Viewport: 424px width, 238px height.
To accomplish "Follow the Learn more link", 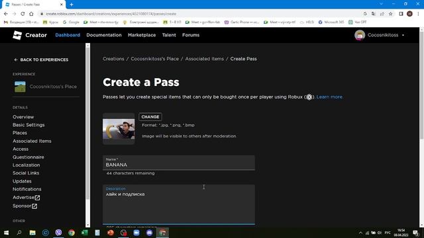I will tap(330, 97).
